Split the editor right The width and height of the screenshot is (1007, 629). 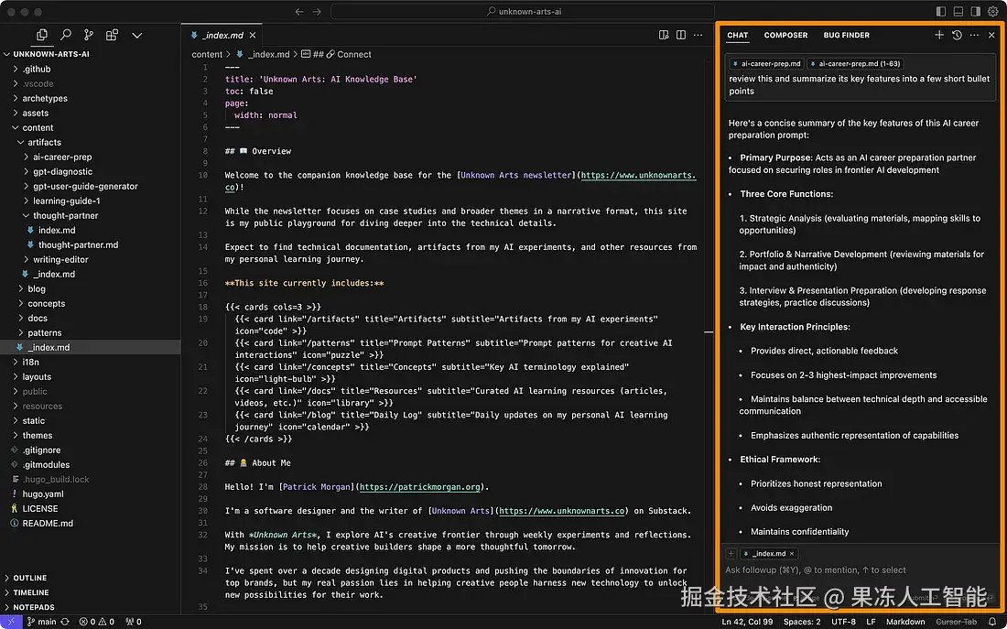(x=681, y=35)
